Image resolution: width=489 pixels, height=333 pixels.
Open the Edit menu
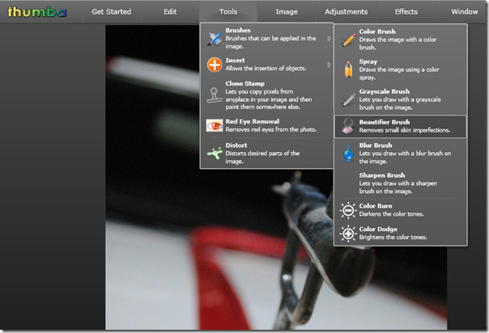tap(170, 11)
